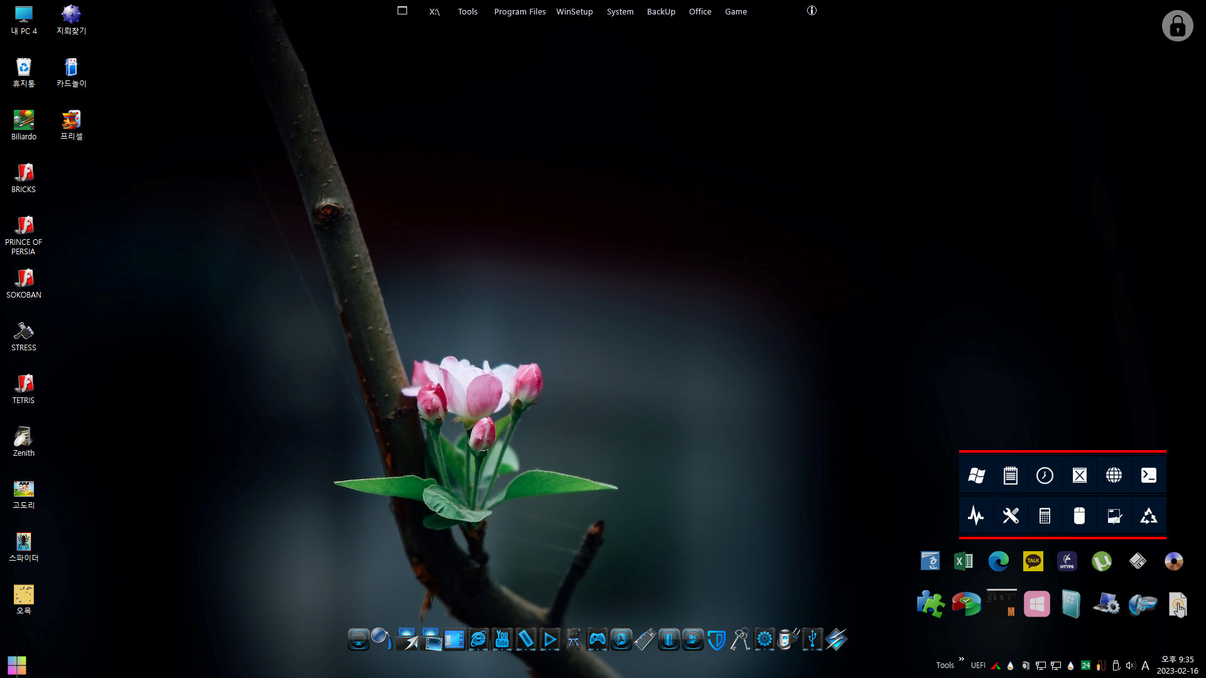Image resolution: width=1206 pixels, height=678 pixels.
Task: Open the laptop with gear icon
Action: click(x=1106, y=604)
